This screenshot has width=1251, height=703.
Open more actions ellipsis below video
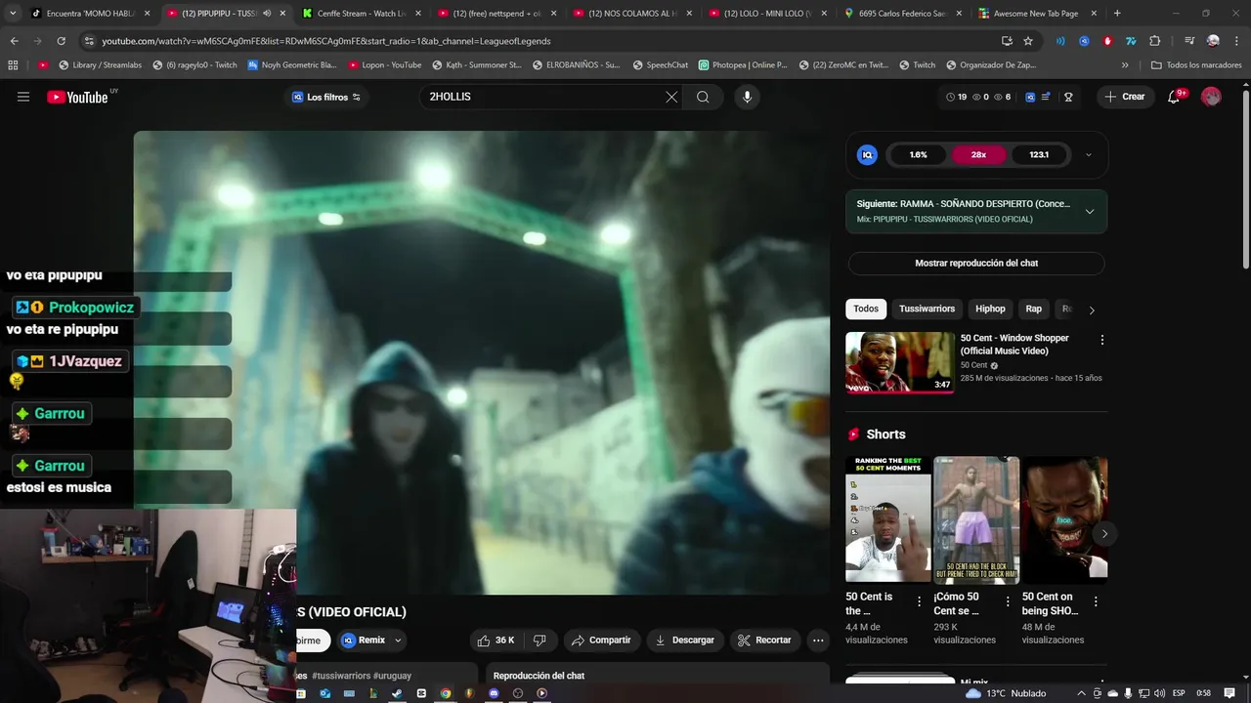click(x=818, y=641)
